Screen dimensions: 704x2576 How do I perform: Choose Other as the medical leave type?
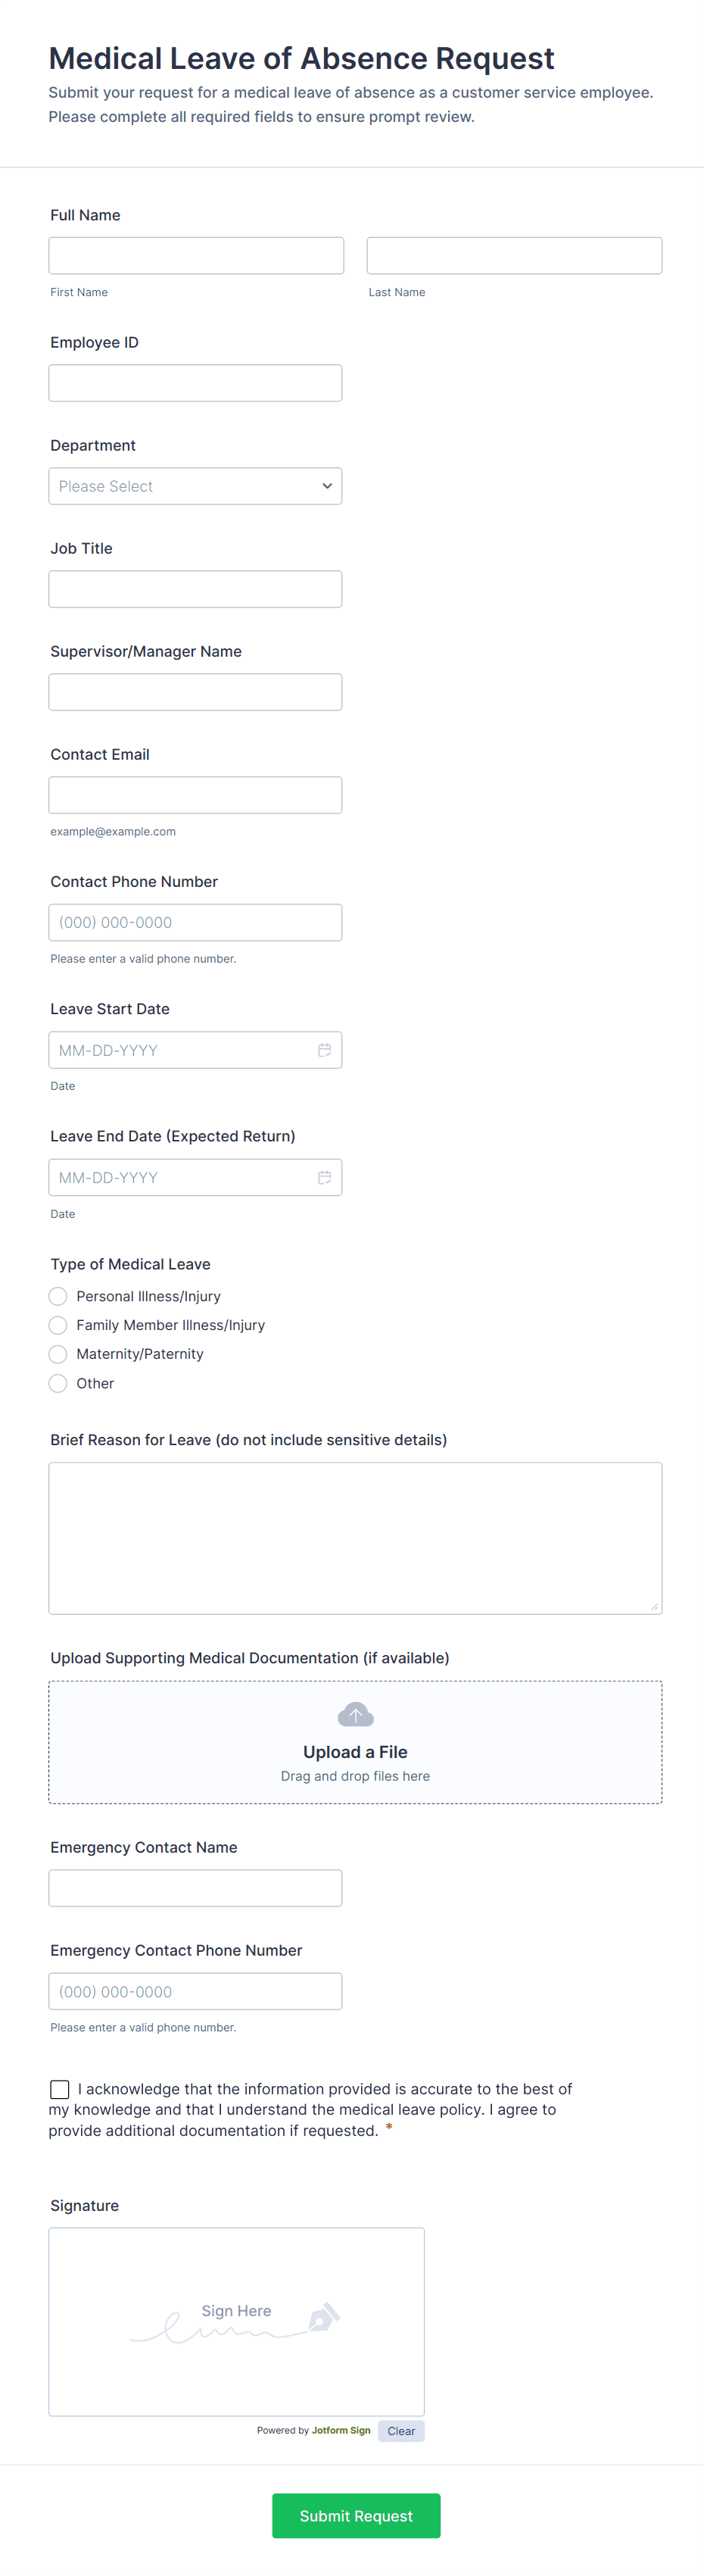pyautogui.click(x=58, y=1383)
